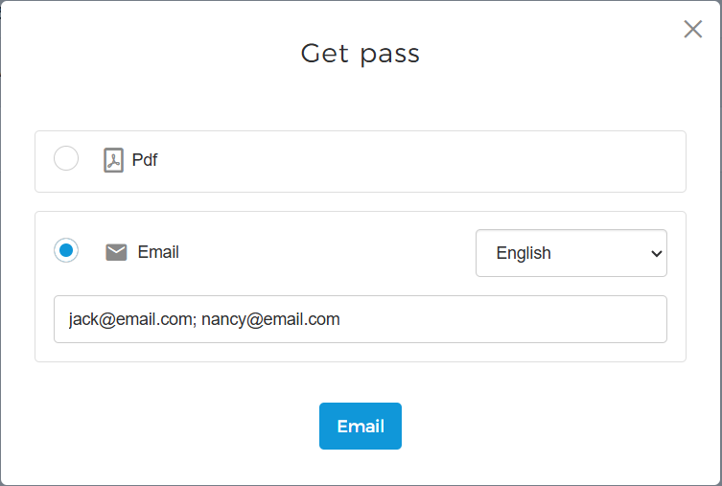The image size is (722, 486).
Task: Click the X icon at dialog corner
Action: tap(692, 29)
